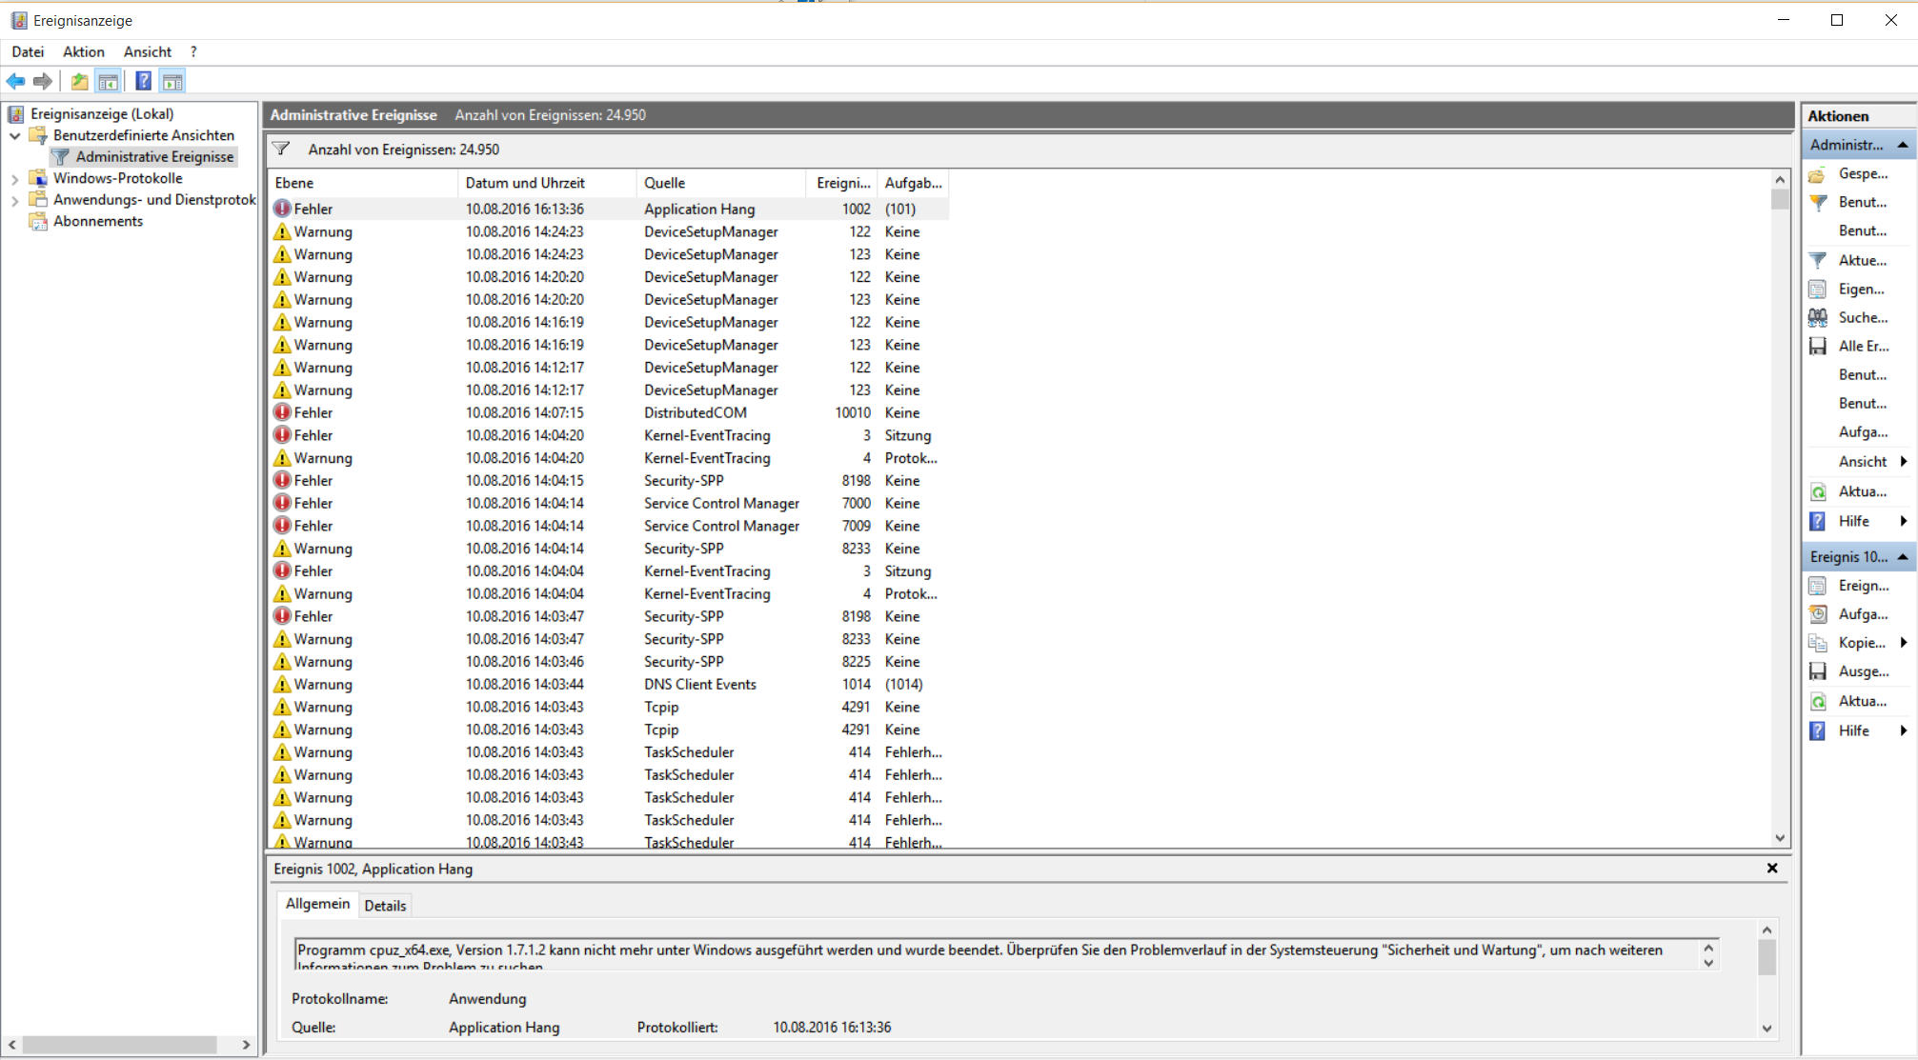Click the back arrow toolbar icon
Viewport: 1918px width, 1060px height.
[x=15, y=82]
